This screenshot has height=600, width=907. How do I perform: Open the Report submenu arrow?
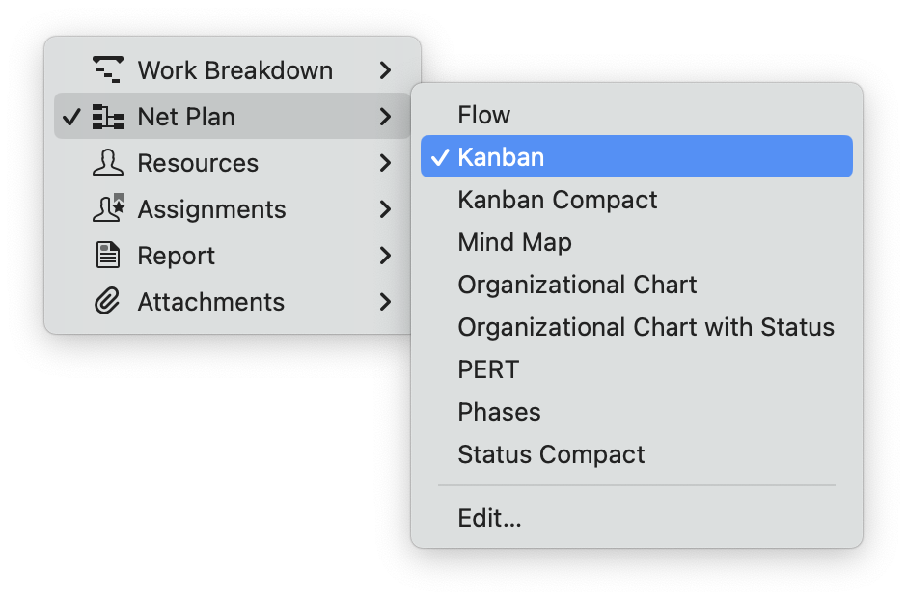click(385, 255)
